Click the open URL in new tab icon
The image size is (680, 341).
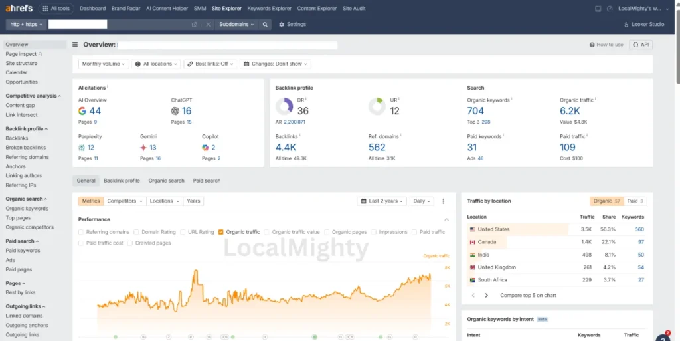[x=195, y=25]
